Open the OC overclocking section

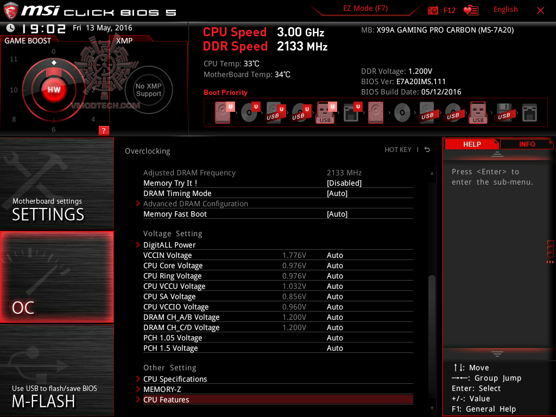[56, 277]
